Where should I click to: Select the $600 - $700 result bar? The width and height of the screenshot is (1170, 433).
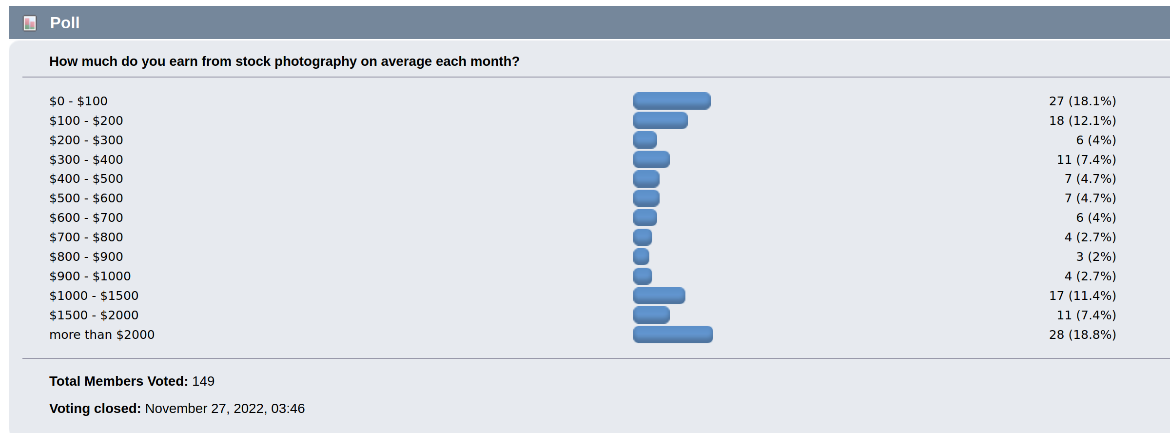pos(644,217)
